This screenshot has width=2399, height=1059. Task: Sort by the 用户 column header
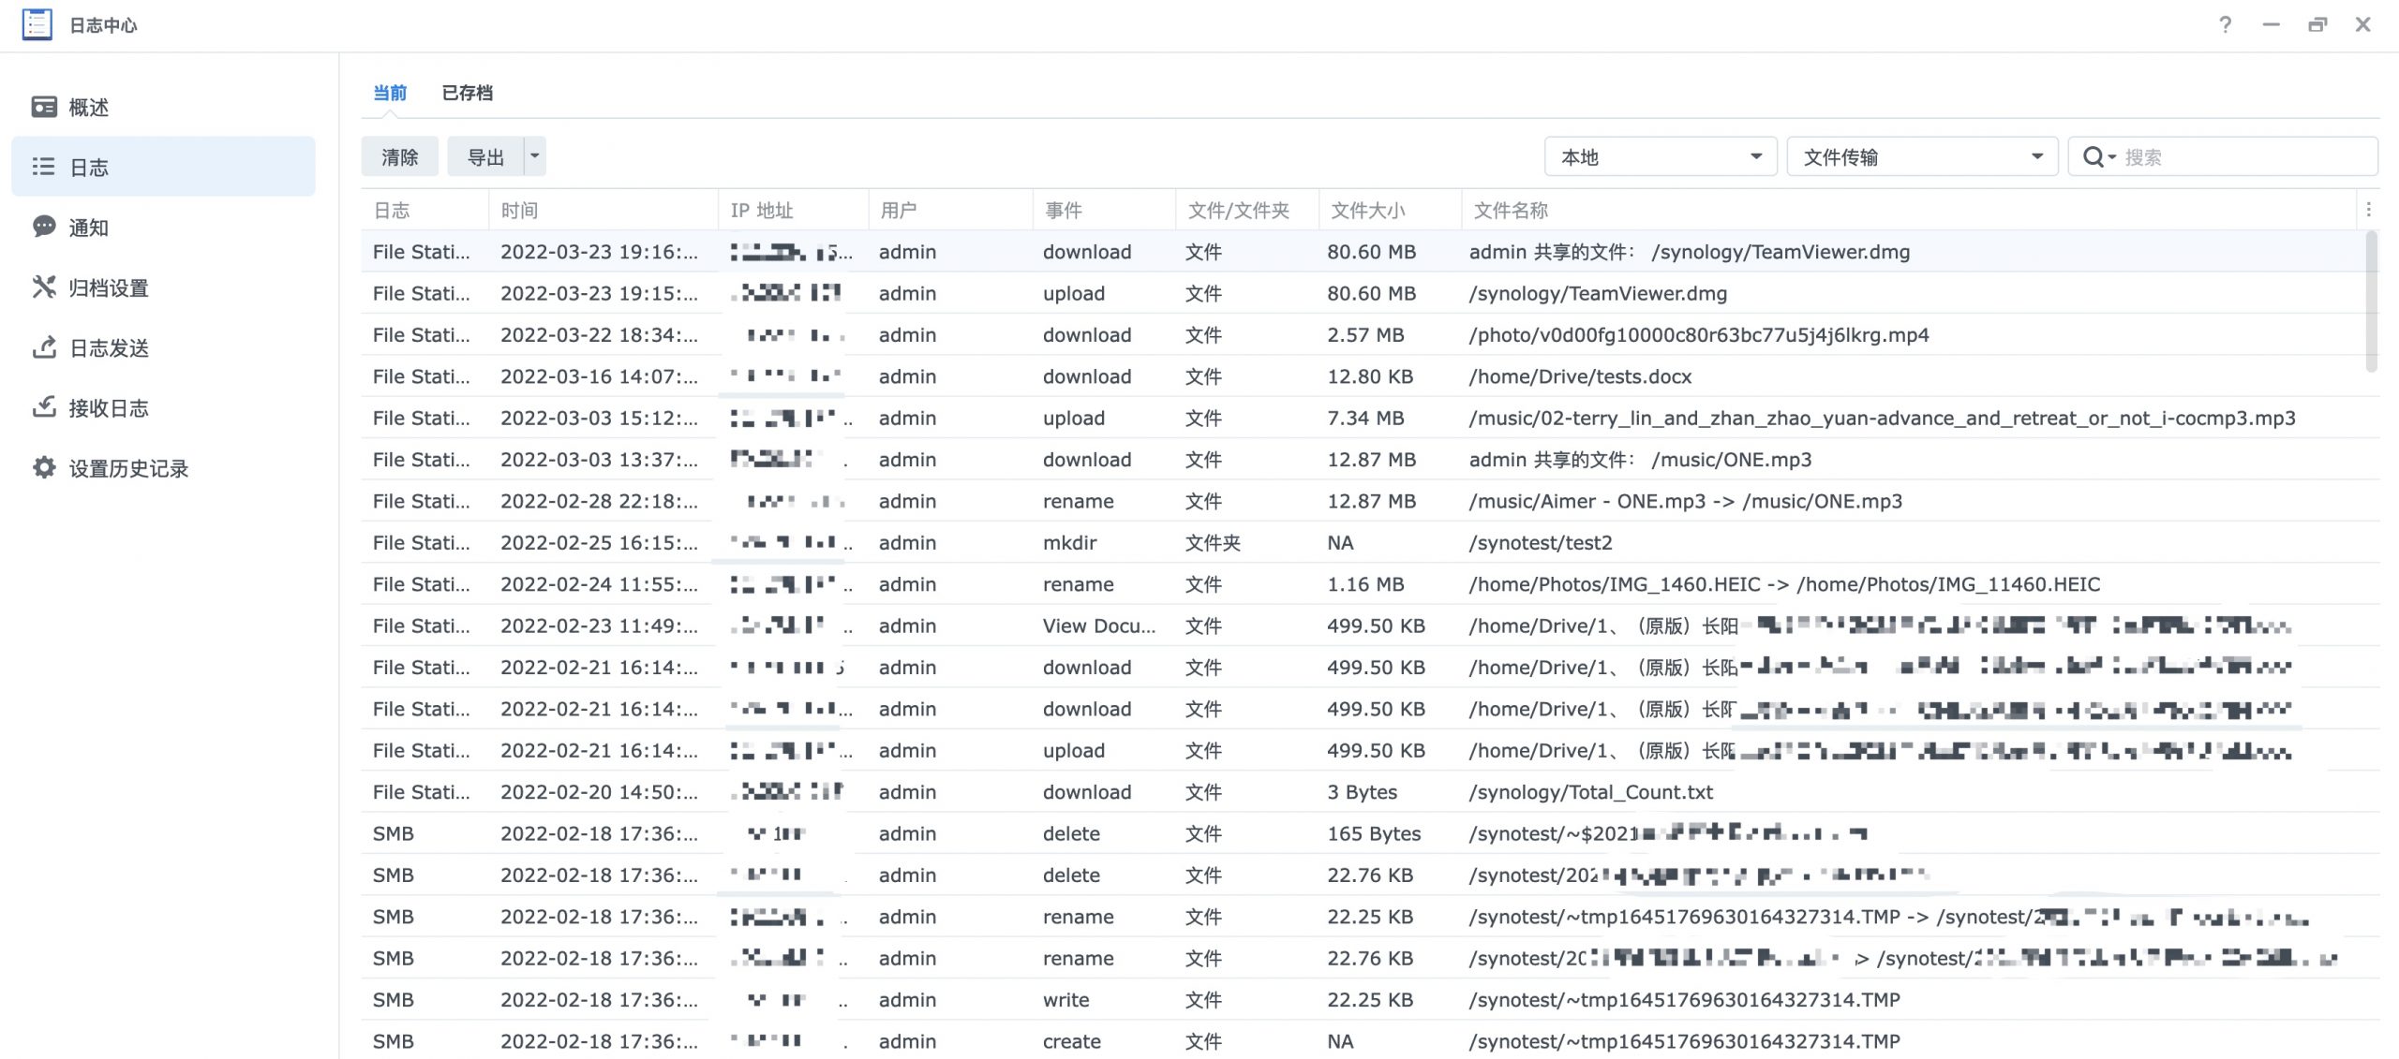click(x=950, y=210)
